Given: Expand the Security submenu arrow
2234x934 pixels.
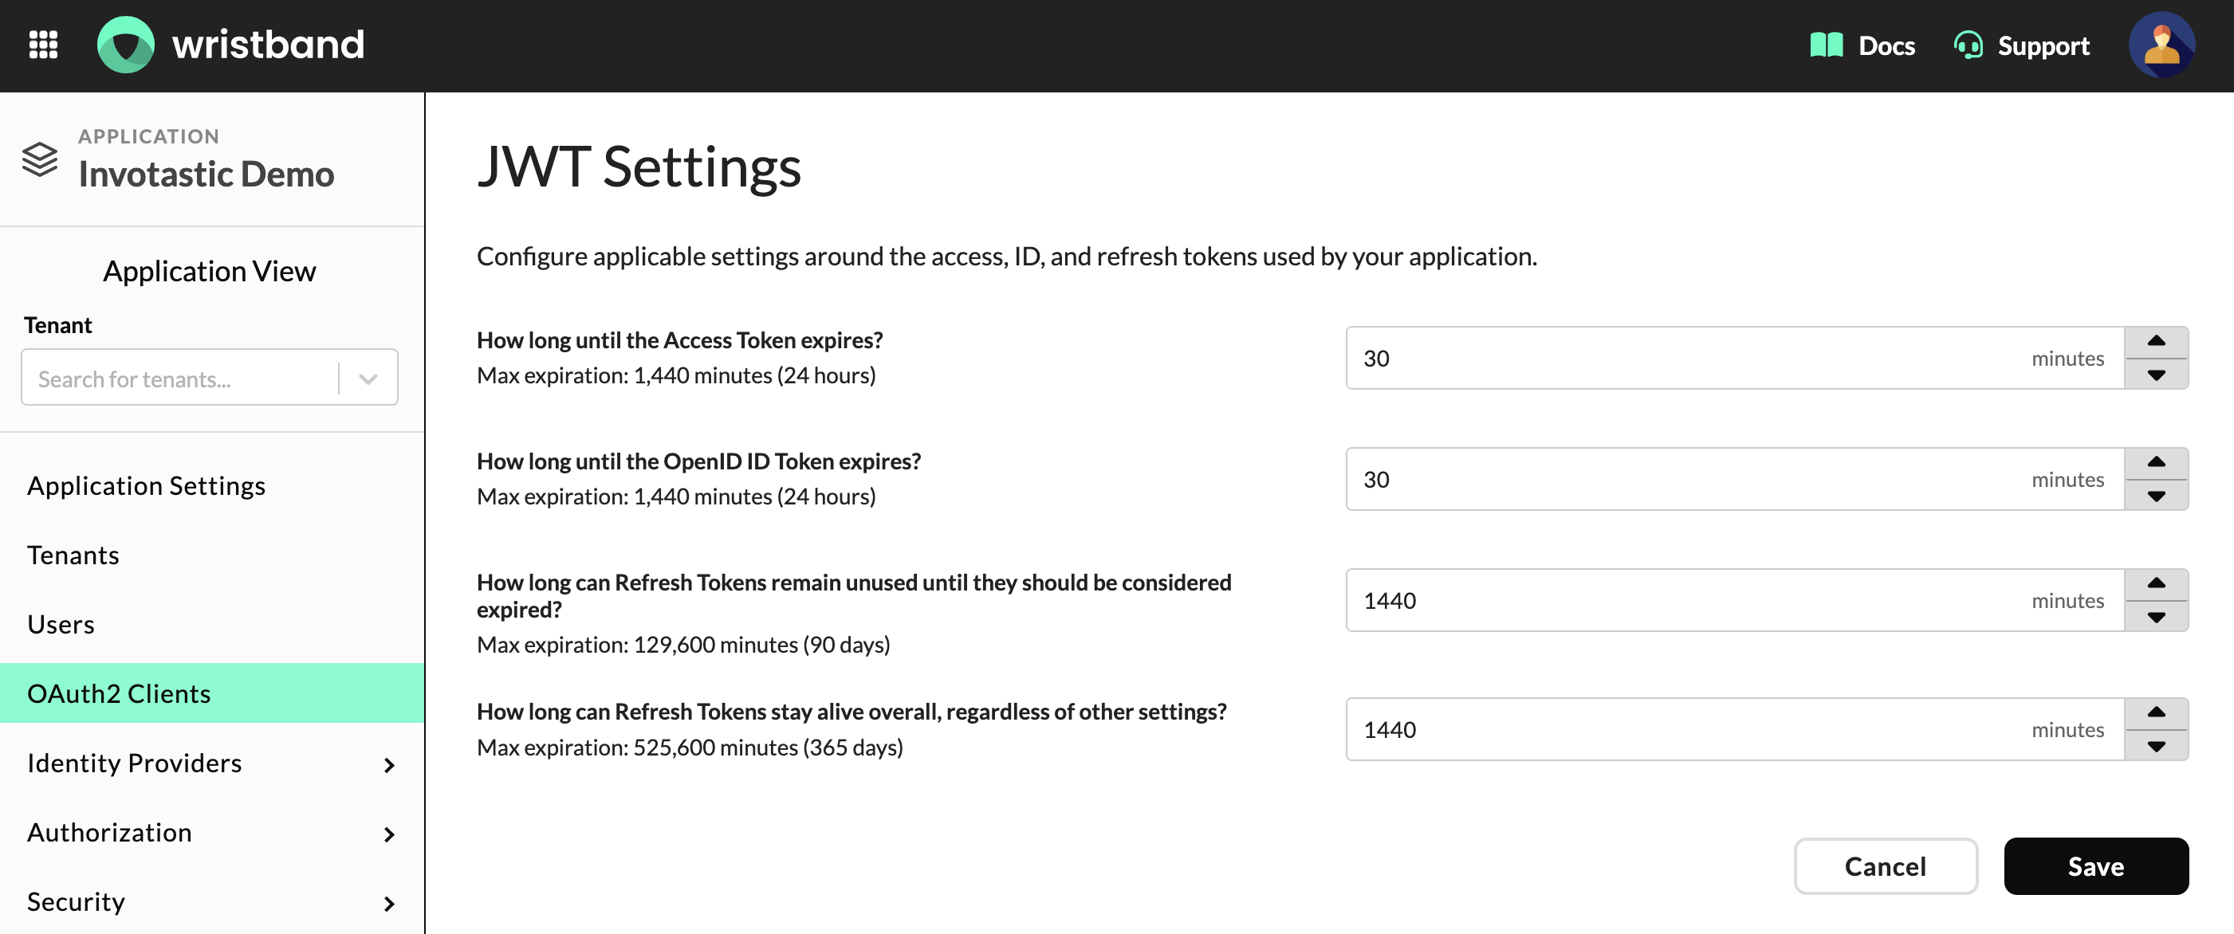Looking at the screenshot, I should tap(388, 904).
